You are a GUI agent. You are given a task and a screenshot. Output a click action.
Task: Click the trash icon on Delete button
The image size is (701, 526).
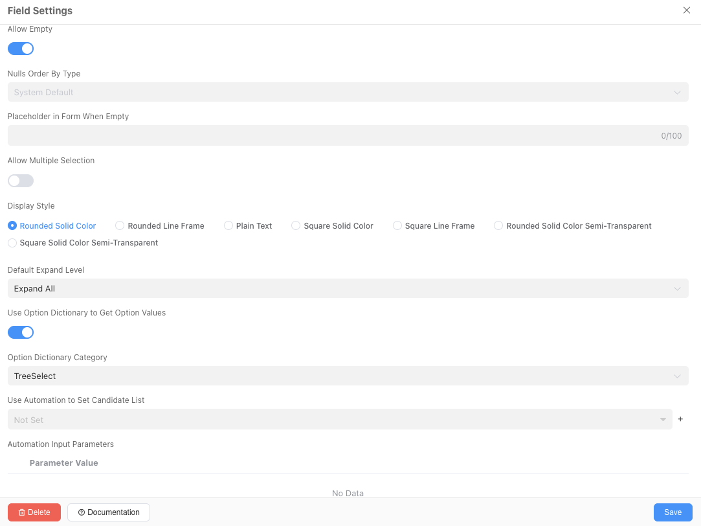click(x=22, y=512)
